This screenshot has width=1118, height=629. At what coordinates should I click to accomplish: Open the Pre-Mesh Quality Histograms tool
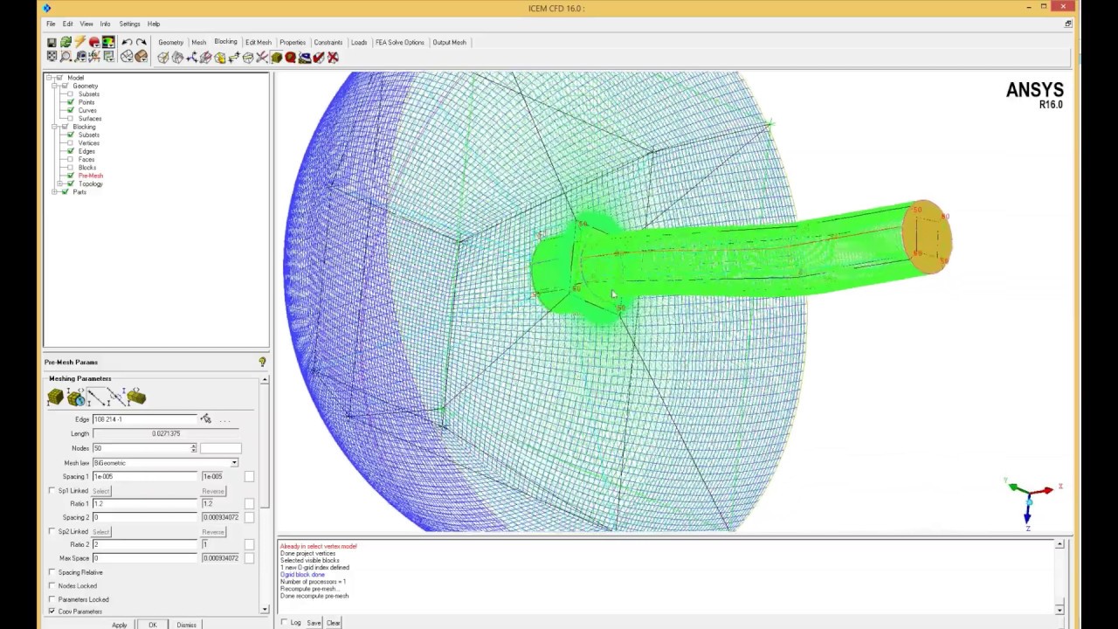[290, 58]
